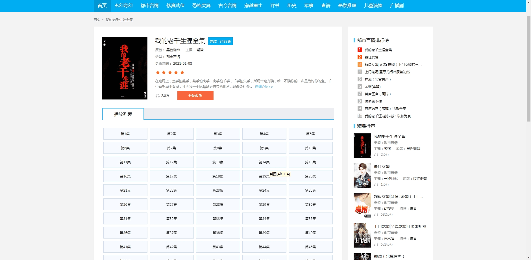The width and height of the screenshot is (531, 260).
Task: Click the page vertical scrollbar
Action: click(x=528, y=69)
